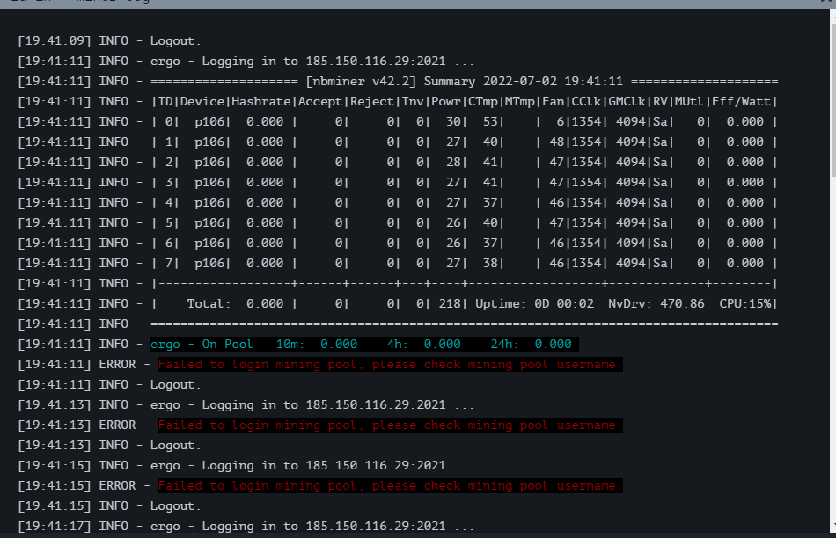Select device 2 power value 28

(x=453, y=163)
